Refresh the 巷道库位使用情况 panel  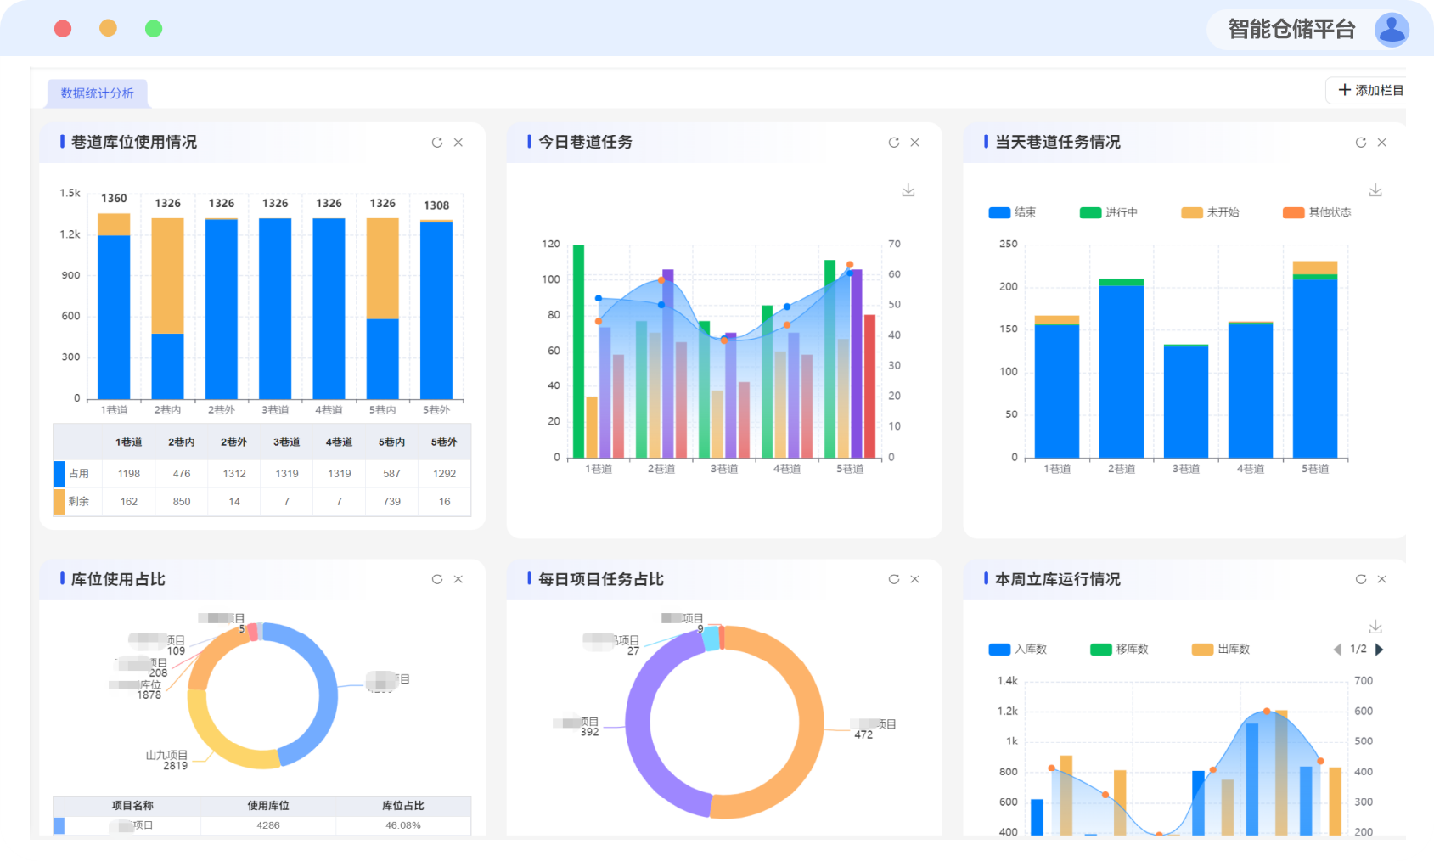(x=436, y=143)
